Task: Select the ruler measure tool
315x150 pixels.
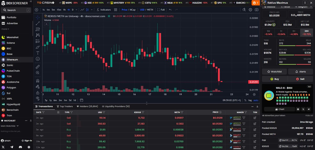Action: (38, 66)
